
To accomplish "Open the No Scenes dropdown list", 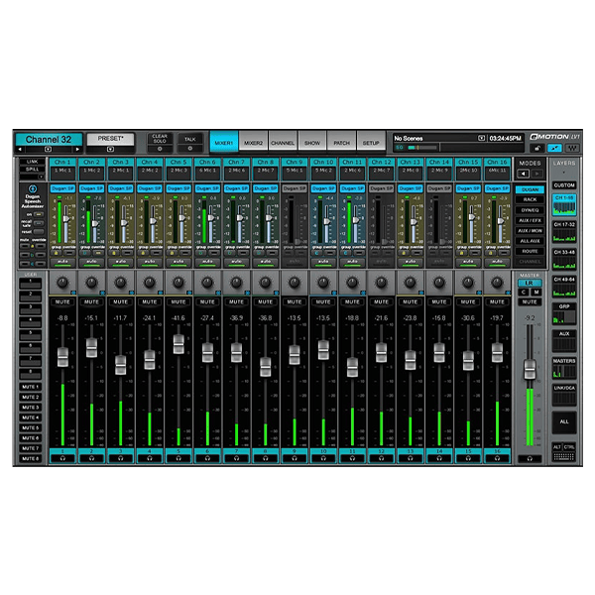I will click(481, 138).
